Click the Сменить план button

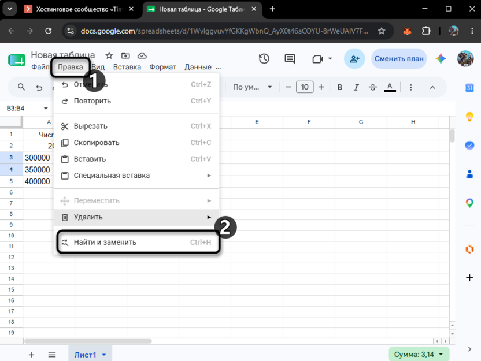[399, 58]
